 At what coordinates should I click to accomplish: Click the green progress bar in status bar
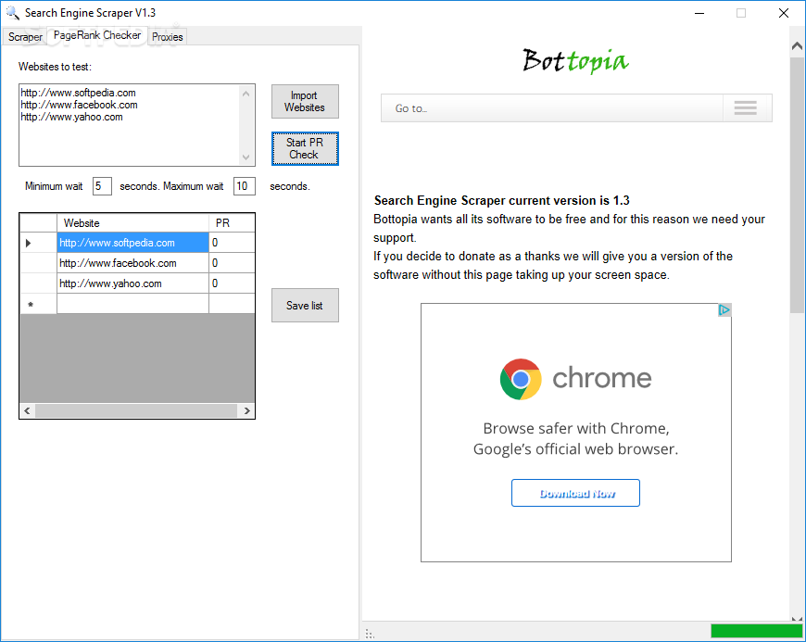(756, 631)
